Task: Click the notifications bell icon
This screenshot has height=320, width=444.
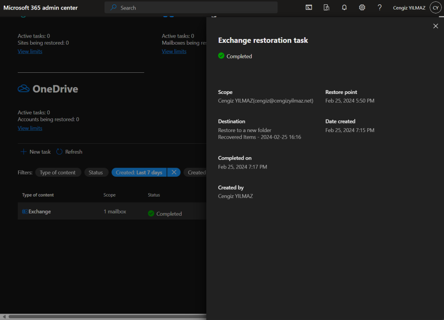Action: 344,7
